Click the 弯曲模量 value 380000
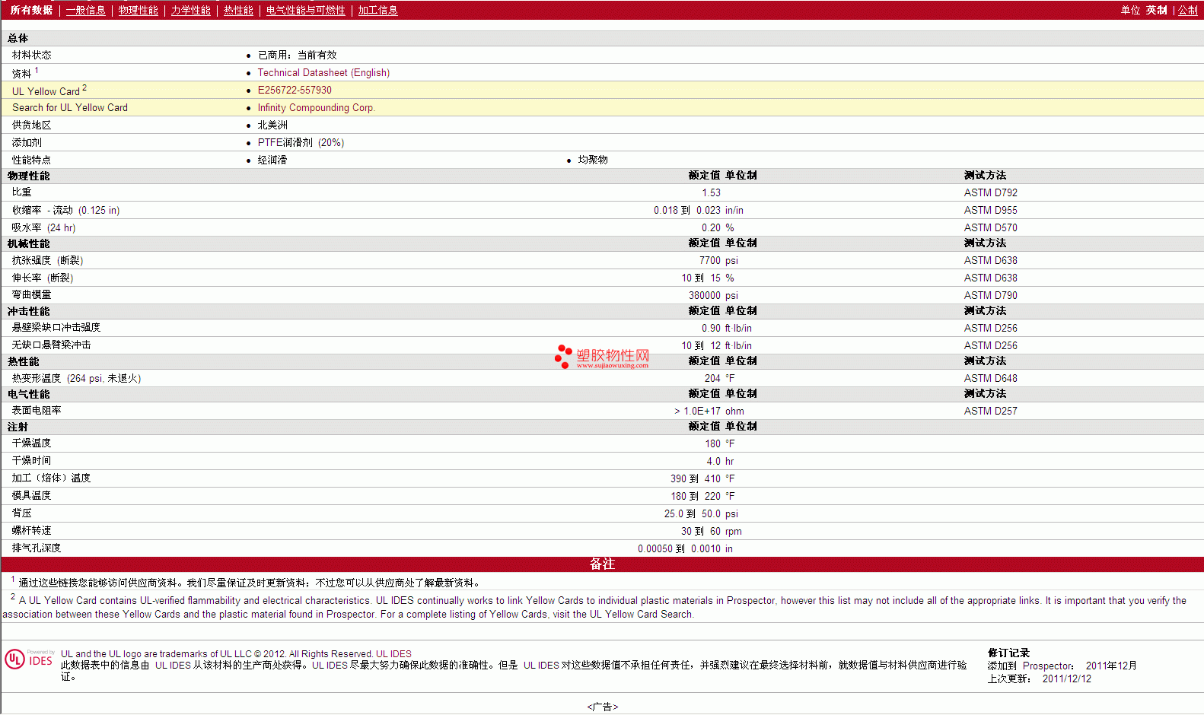This screenshot has height=715, width=1204. (704, 295)
